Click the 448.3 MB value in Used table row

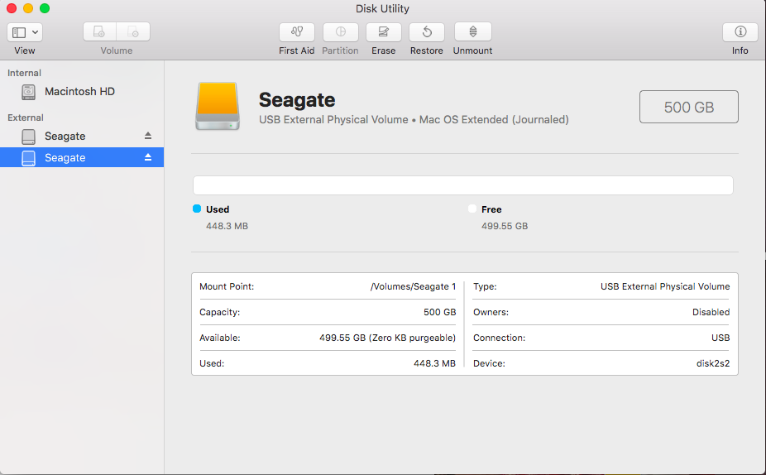pyautogui.click(x=434, y=363)
